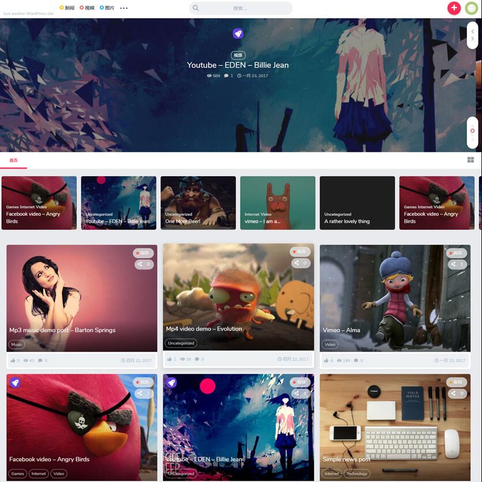Expand the three-dots more menu in the navigation

(x=123, y=8)
